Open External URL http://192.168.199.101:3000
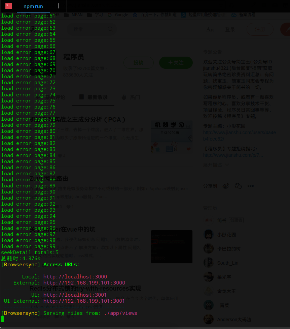Screen dimensions: 290x329 tap(84, 282)
